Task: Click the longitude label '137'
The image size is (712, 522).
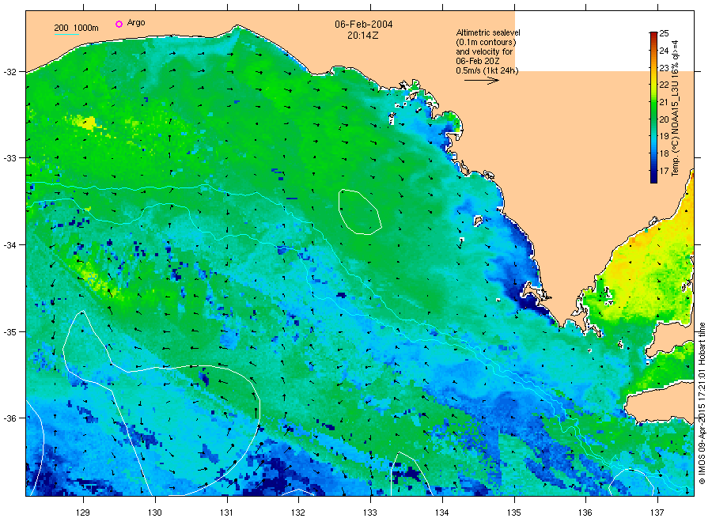Action: coord(657,513)
